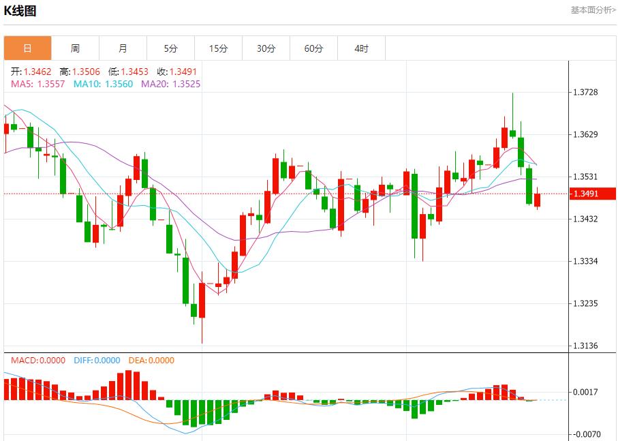Select the 5分 timeframe

pyautogui.click(x=171, y=48)
